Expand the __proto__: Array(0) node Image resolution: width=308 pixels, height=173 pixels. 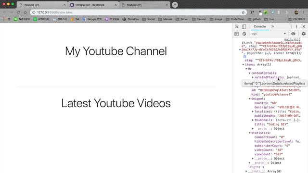click(x=246, y=171)
